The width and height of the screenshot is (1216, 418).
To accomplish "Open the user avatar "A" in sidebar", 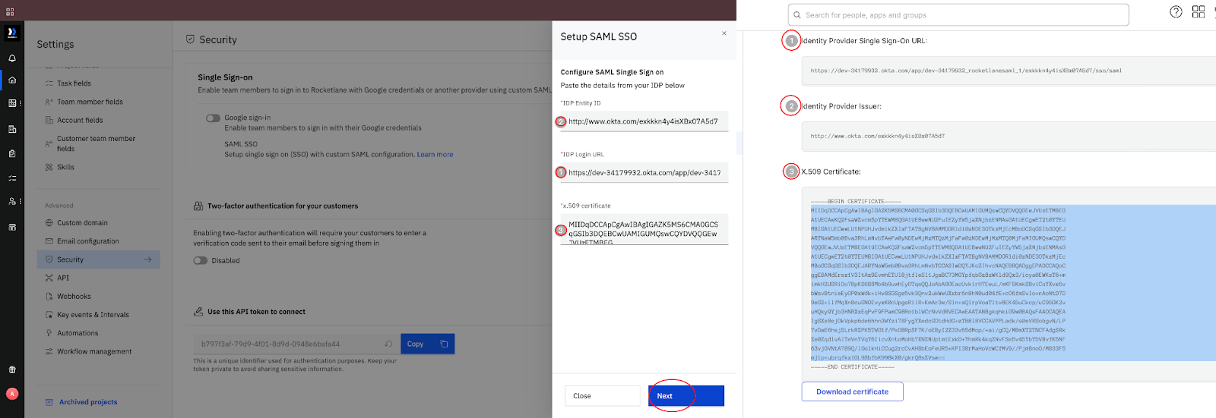I will point(12,394).
